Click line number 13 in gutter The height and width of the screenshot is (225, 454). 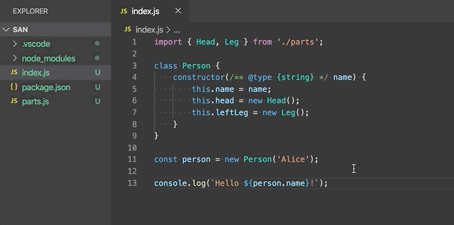132,183
